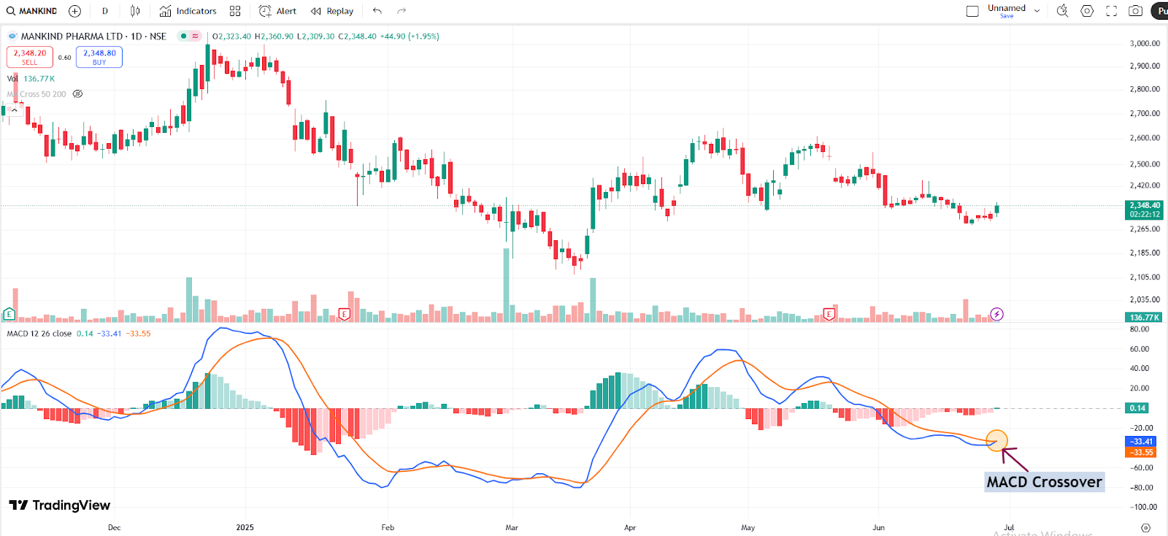
Task: Collapse the indicator legend chevron
Action: (14, 110)
